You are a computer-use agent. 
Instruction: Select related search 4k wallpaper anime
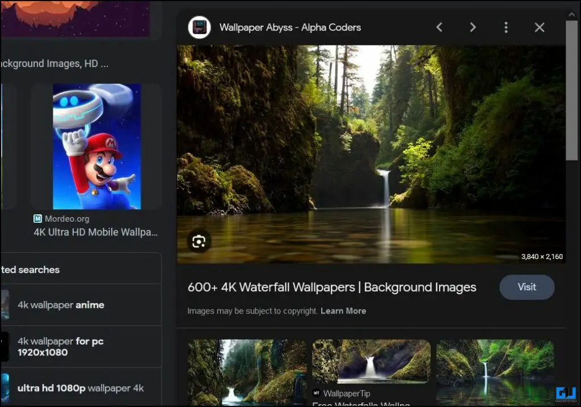coord(81,305)
